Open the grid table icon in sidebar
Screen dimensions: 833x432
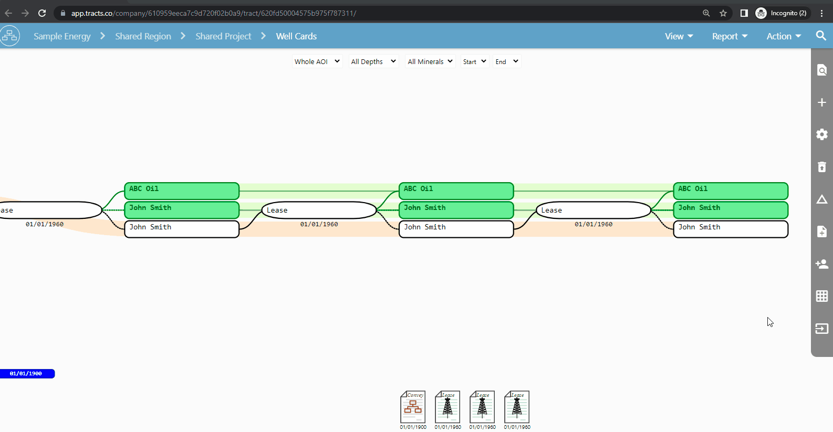822,296
